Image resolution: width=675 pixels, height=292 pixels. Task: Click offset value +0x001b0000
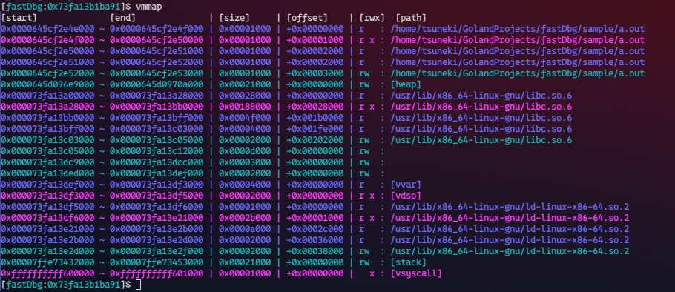pyautogui.click(x=315, y=117)
